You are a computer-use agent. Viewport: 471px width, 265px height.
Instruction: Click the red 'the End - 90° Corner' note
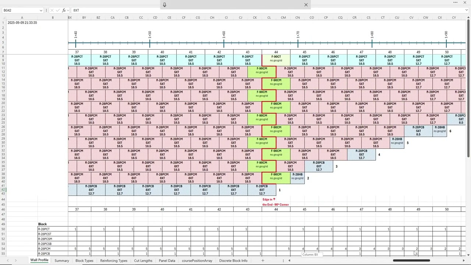(276, 205)
